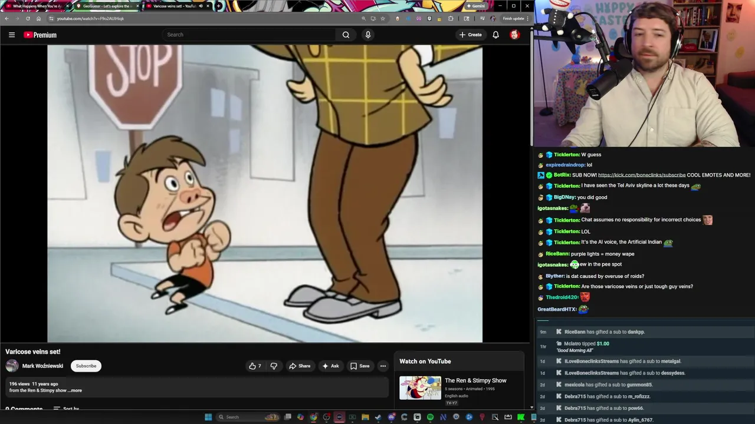Mute audio on Varicose veins tab

[199, 6]
